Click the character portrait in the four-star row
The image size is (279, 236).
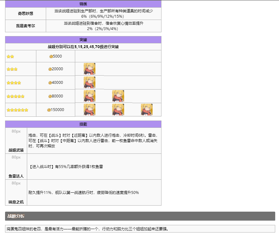[x=89, y=83]
